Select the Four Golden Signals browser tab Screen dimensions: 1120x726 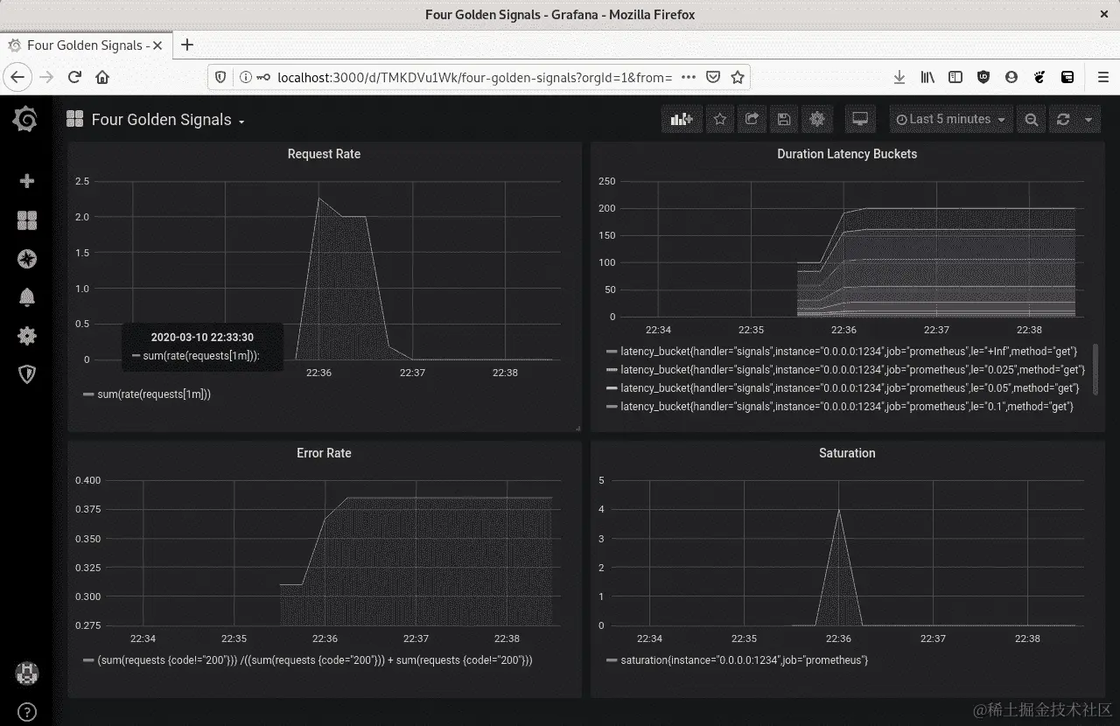85,45
